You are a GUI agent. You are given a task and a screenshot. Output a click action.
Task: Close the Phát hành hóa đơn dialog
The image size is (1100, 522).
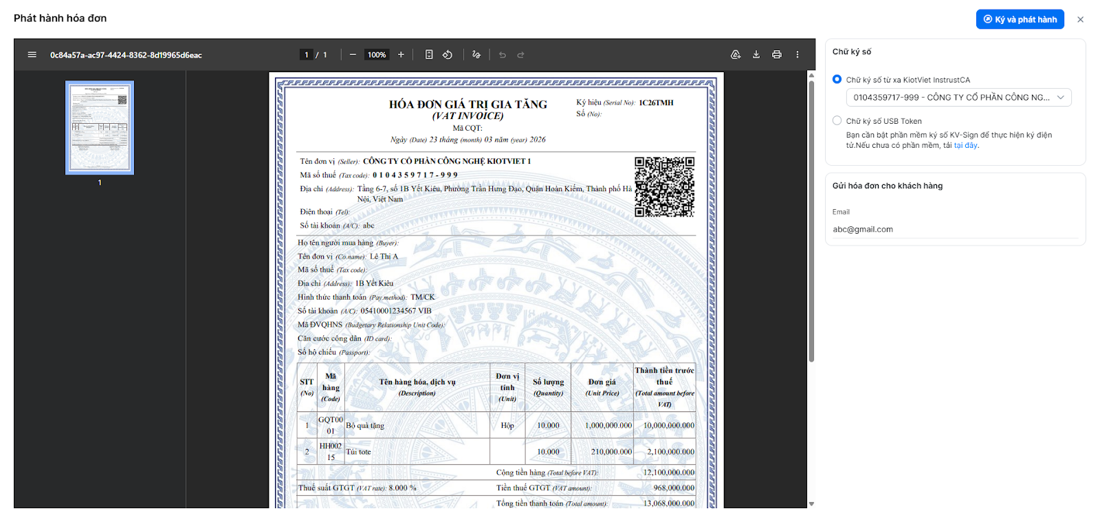point(1080,19)
